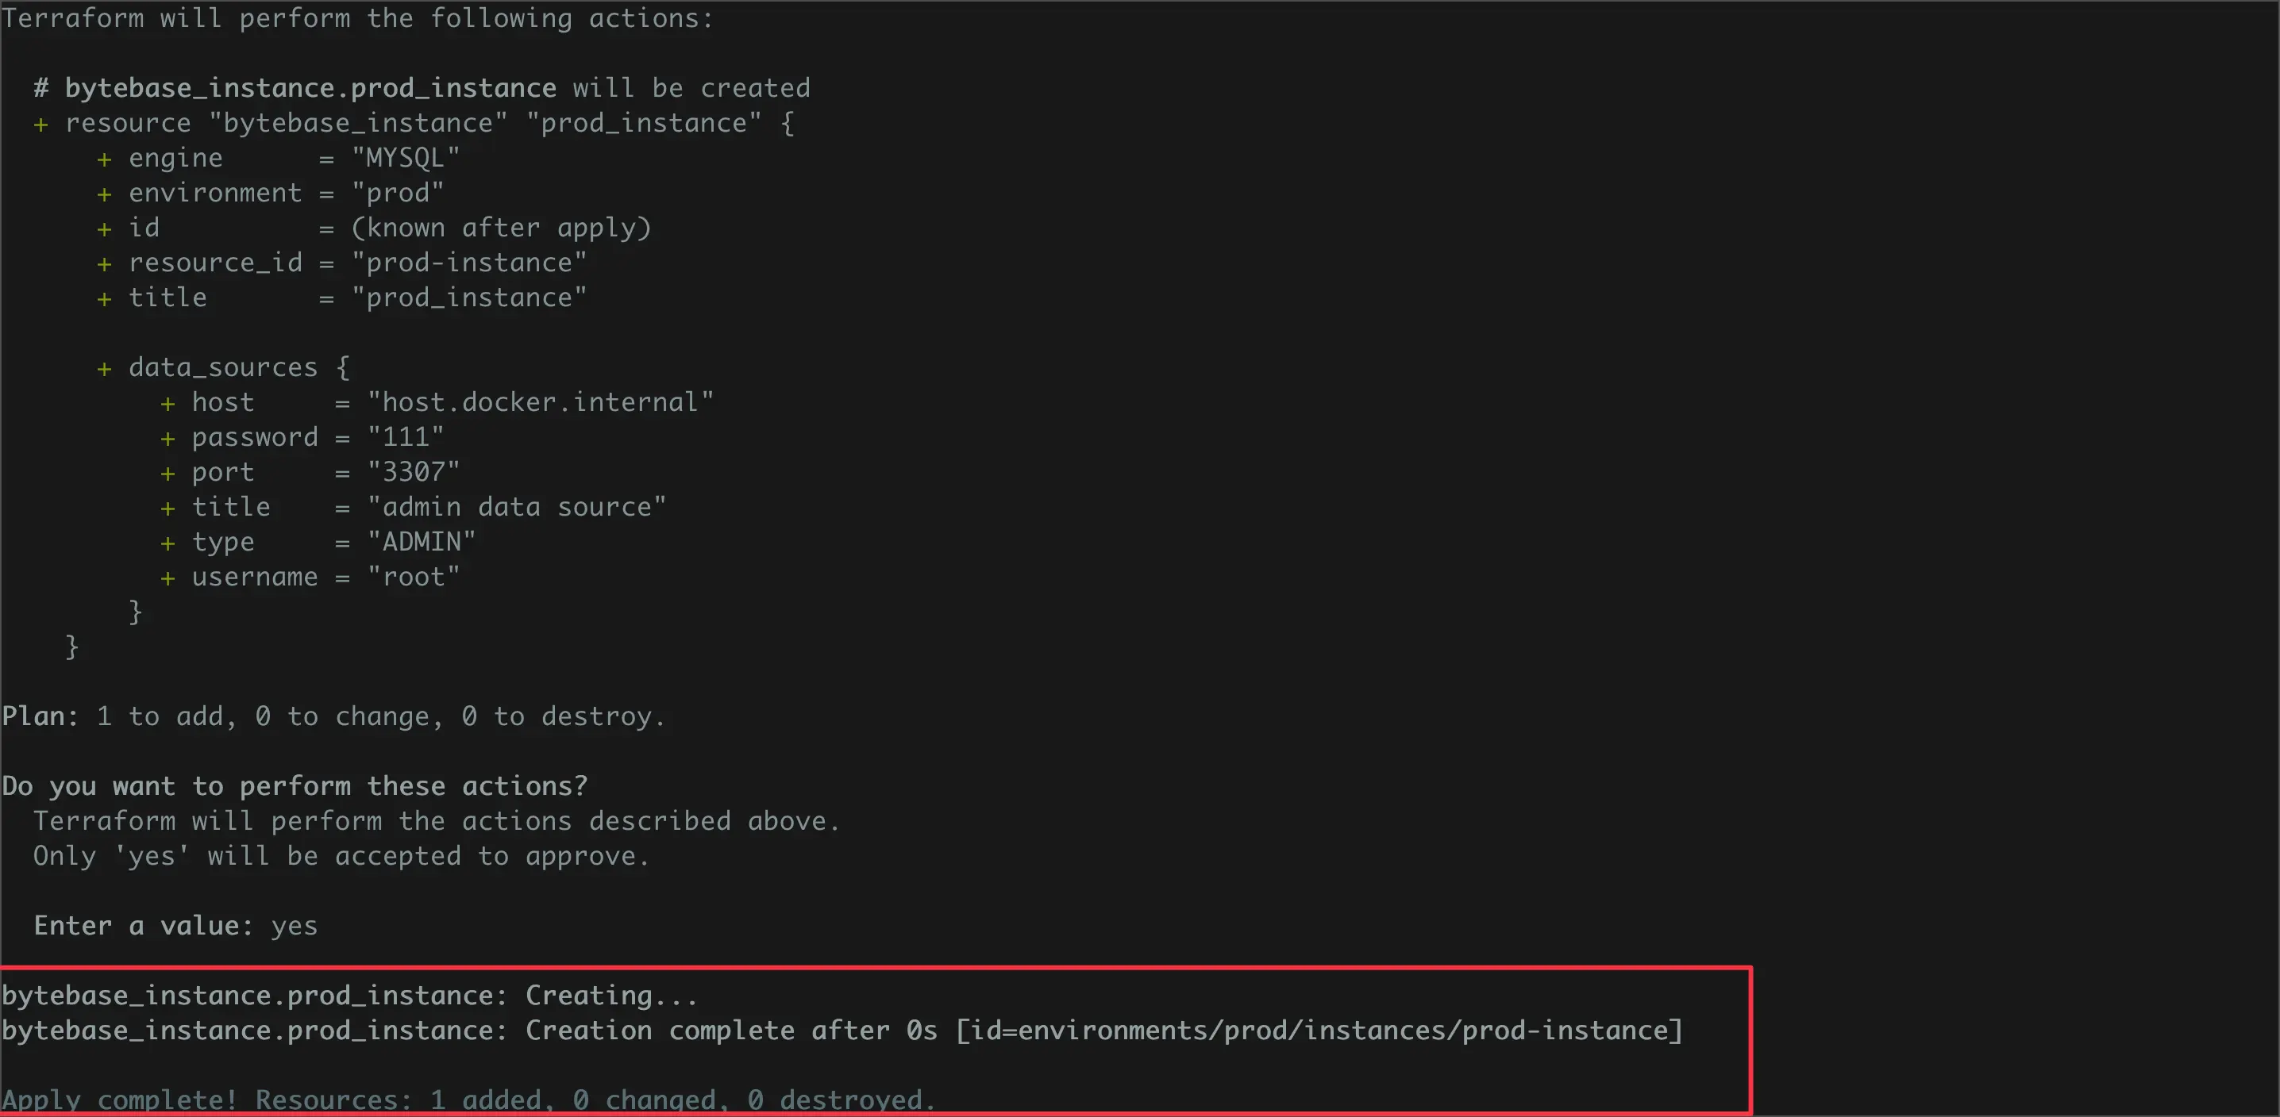Click the "Plan: 1 to add" summary line
This screenshot has height=1117, width=2280.
point(333,716)
